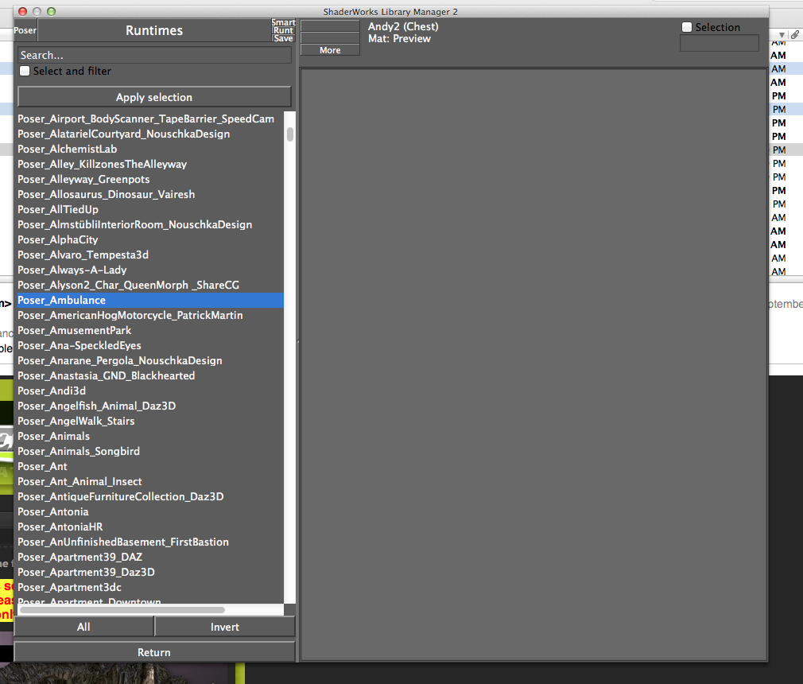Select Poser_Anarane_Pergola_NouschkaDesign
803x684 pixels.
[x=150, y=361]
